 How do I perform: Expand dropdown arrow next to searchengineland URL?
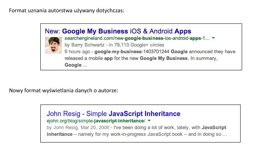(213, 38)
